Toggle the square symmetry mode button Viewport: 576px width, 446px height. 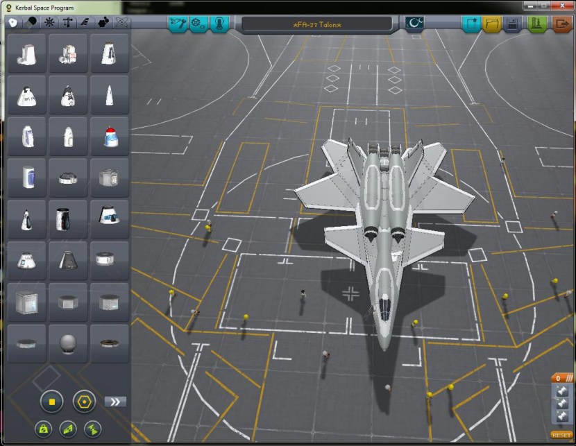51,401
